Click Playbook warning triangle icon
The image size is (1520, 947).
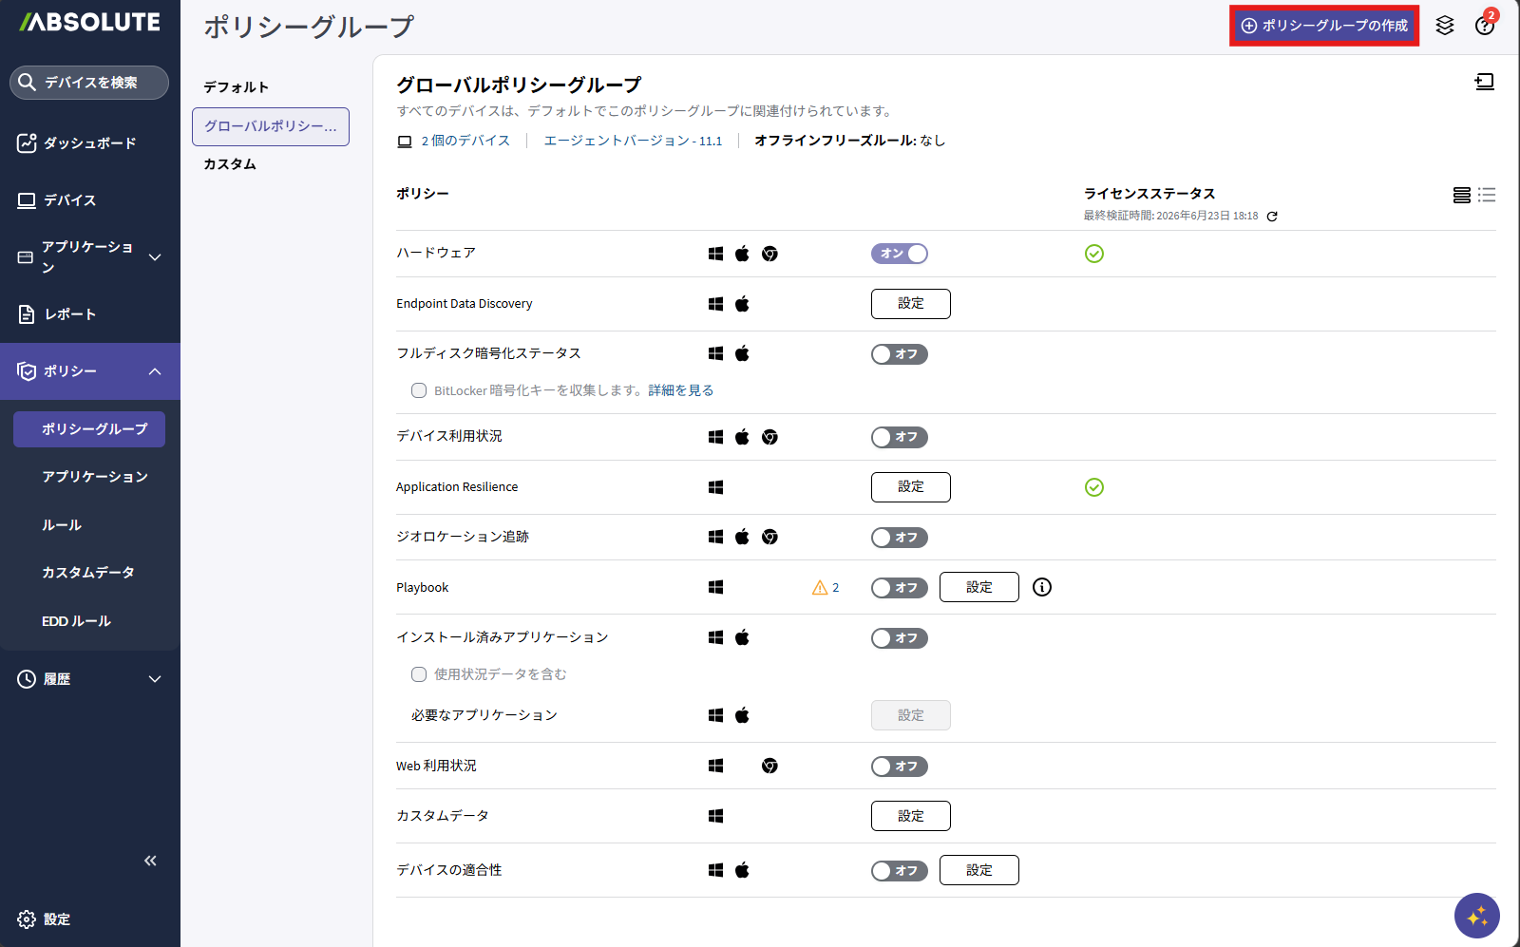point(820,588)
